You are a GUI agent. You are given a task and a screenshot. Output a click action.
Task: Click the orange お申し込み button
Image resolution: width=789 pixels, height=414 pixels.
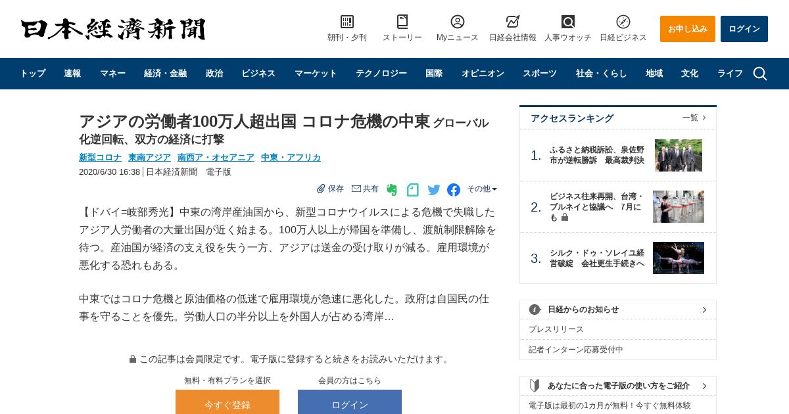tap(688, 29)
